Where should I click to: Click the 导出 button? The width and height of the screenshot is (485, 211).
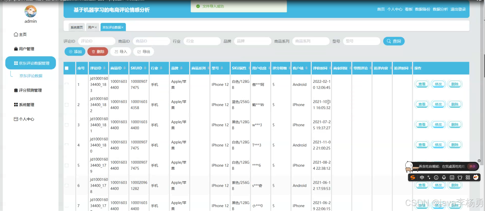[x=144, y=51]
